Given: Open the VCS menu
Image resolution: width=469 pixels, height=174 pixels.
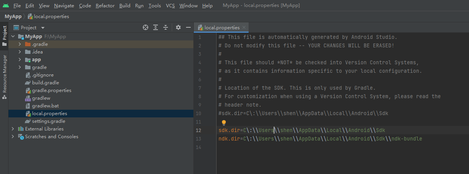Looking at the screenshot, I should pyautogui.click(x=170, y=6).
